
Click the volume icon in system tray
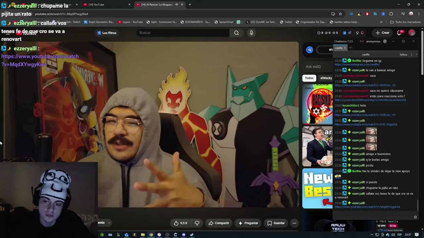[393, 235]
